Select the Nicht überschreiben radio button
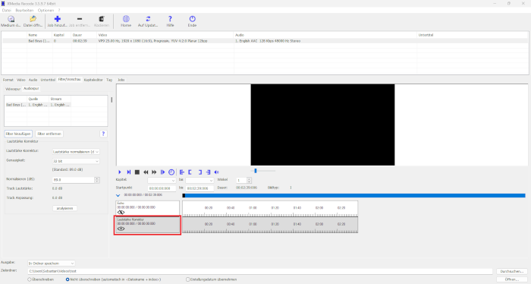This screenshot has height=284, width=531. 68,279
